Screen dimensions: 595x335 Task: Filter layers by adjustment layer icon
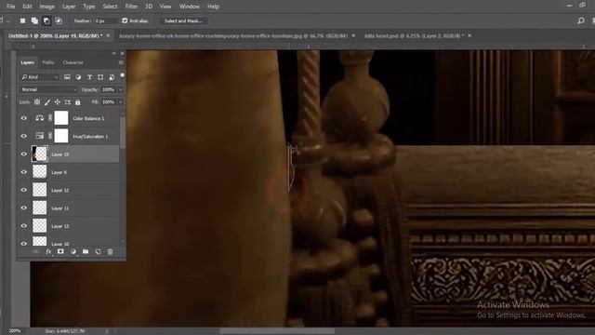coord(78,77)
